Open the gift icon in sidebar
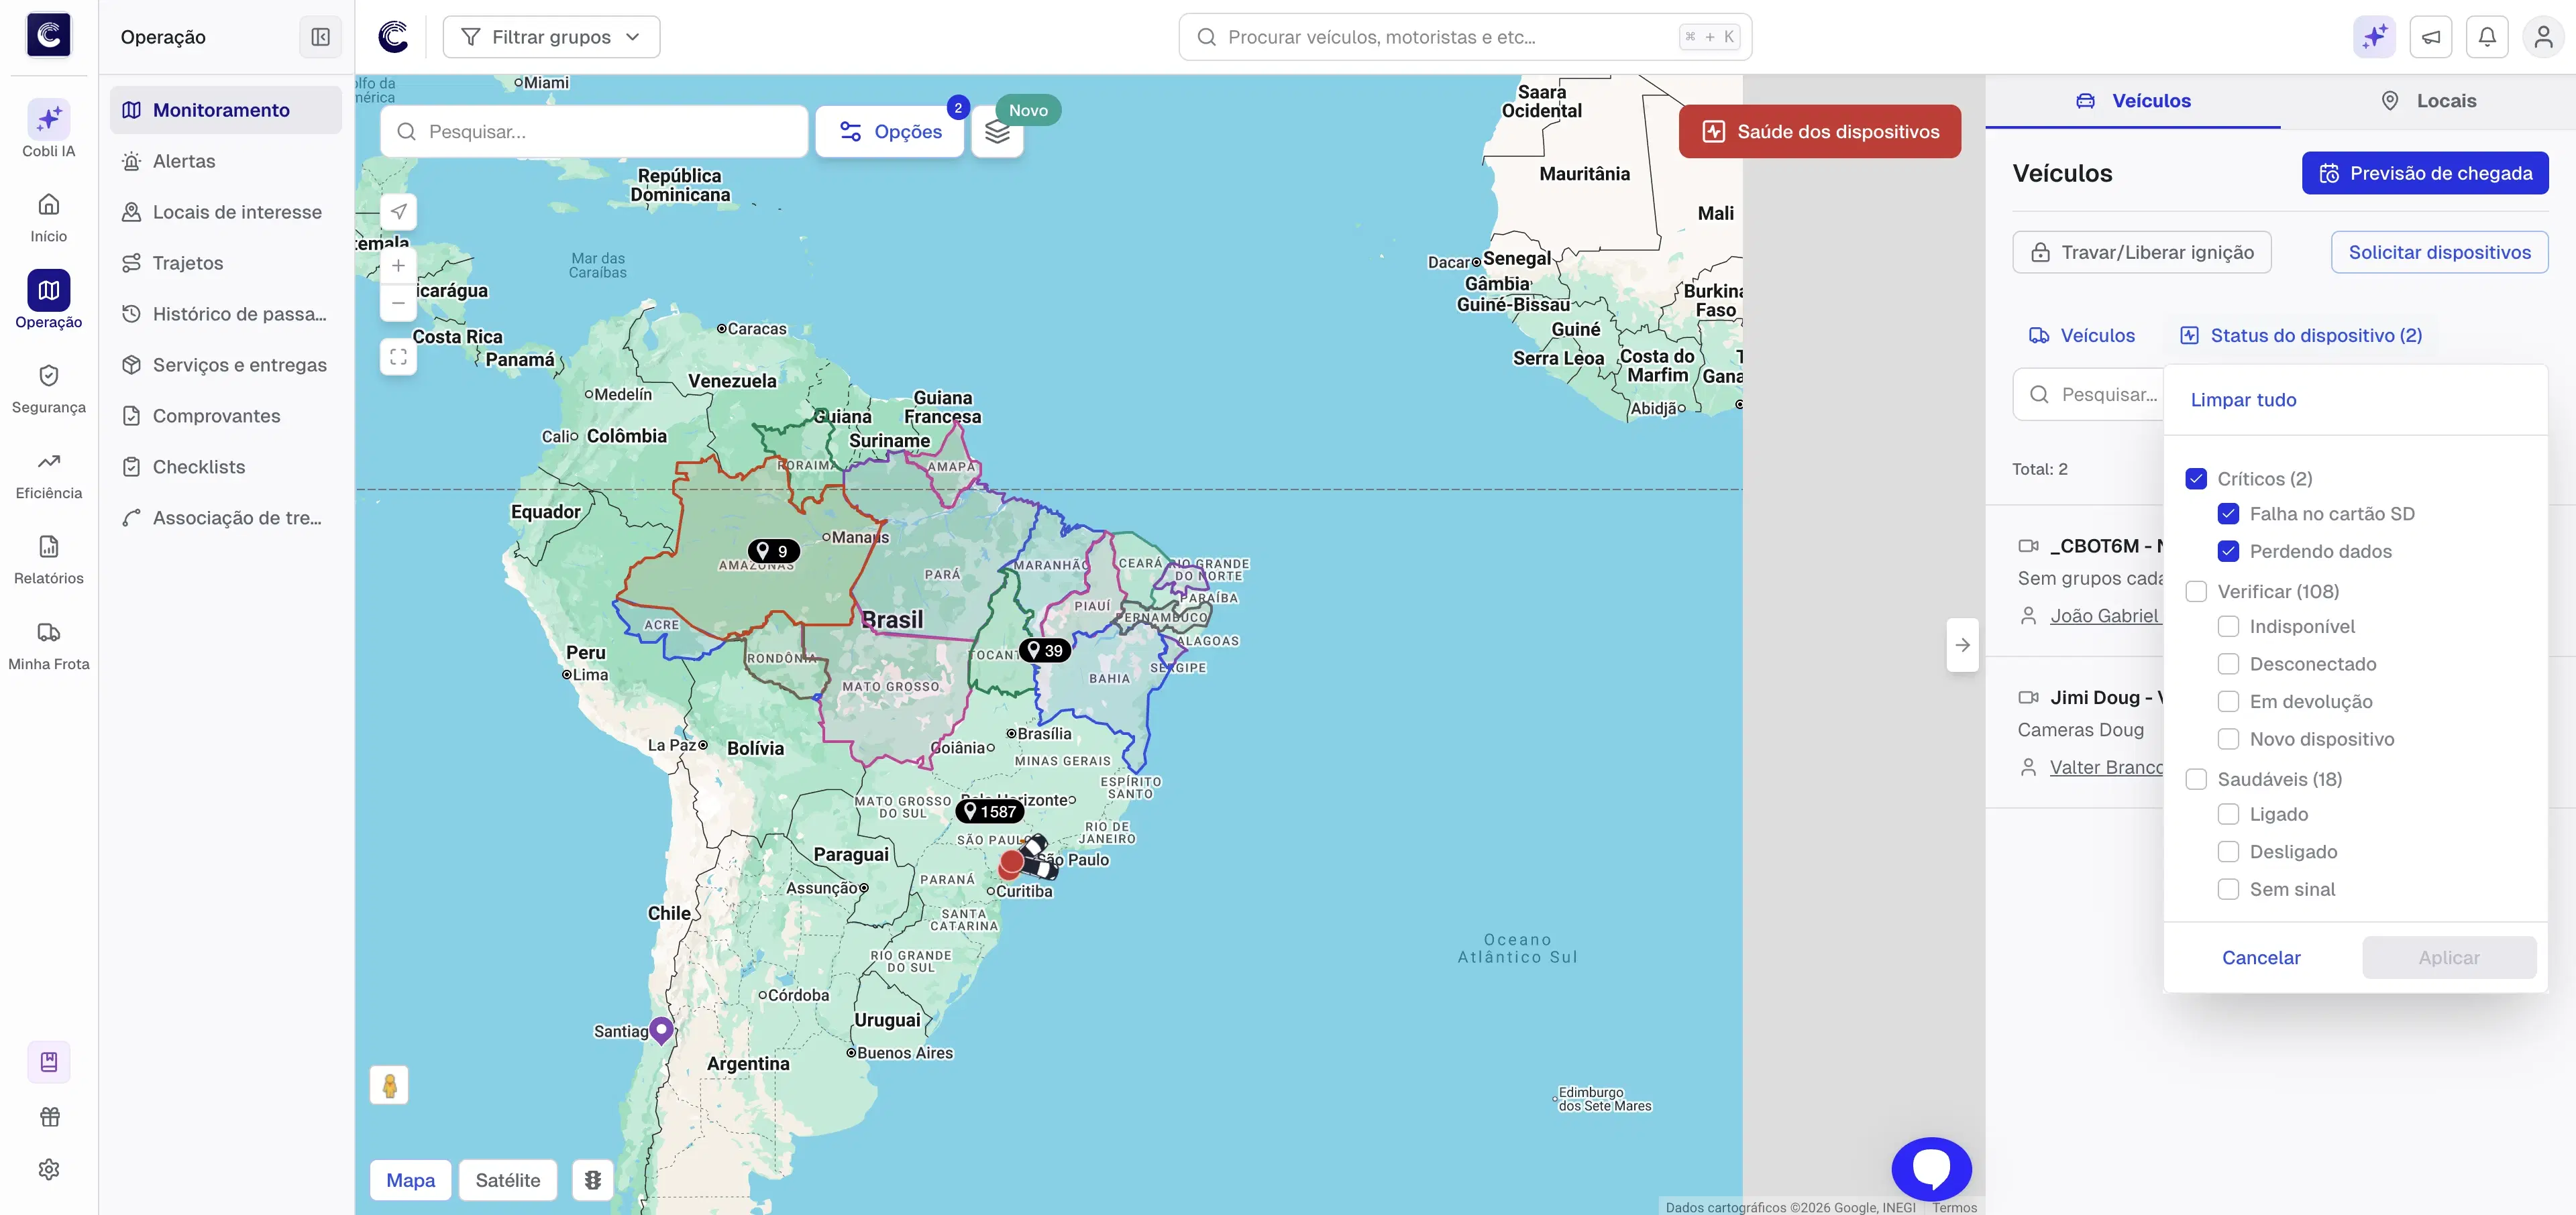 click(49, 1116)
